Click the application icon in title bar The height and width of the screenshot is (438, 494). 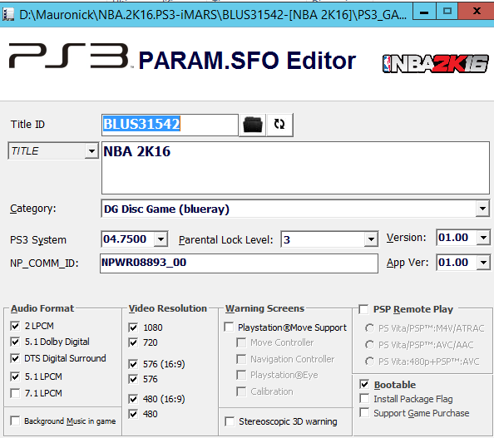(x=8, y=14)
